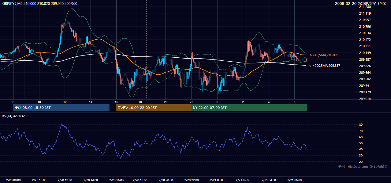The width and height of the screenshot is (391, 183).
Task: Click the RSI 70 level label
Action: 361,131
